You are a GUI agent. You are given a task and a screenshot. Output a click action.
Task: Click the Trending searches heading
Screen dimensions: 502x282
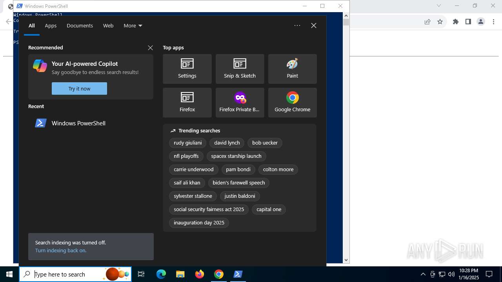199,131
